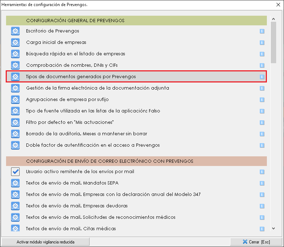Select Textos de envío de mail. Citas médicas
The image size is (284, 247).
click(x=71, y=229)
